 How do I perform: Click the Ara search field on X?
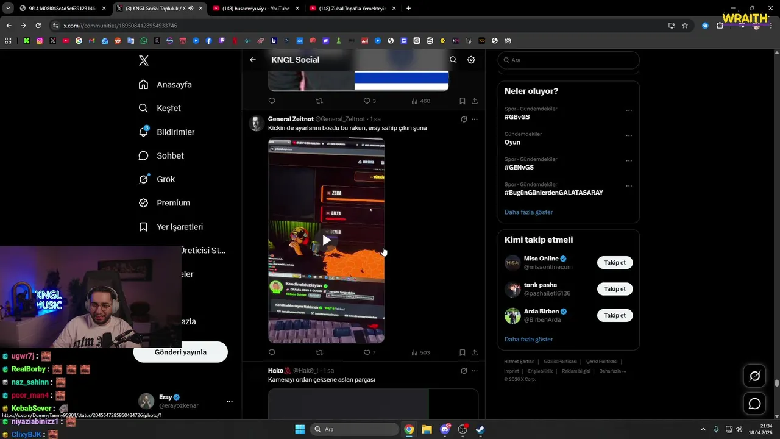[569, 60]
